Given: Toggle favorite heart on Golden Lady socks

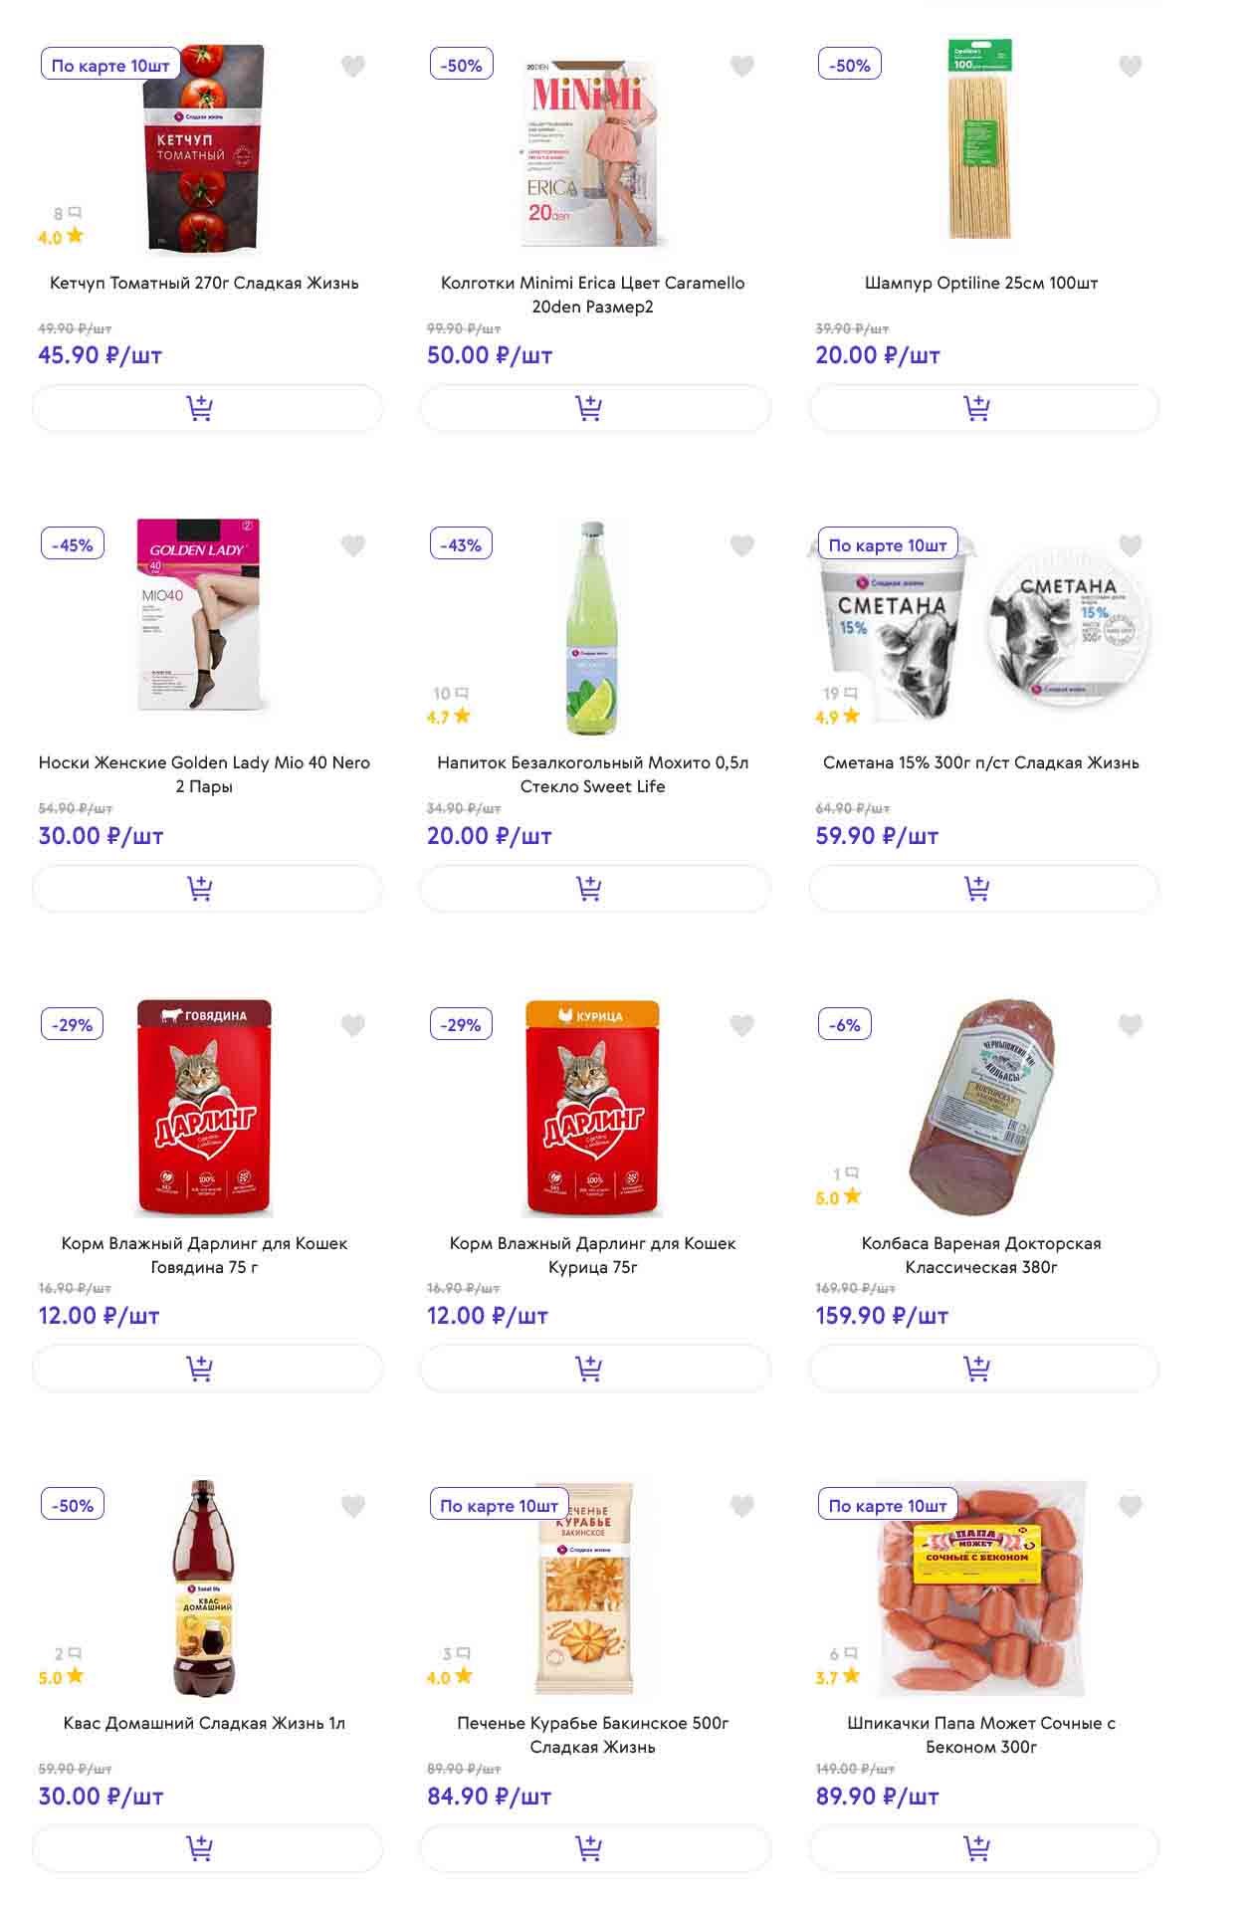Looking at the screenshot, I should [353, 545].
